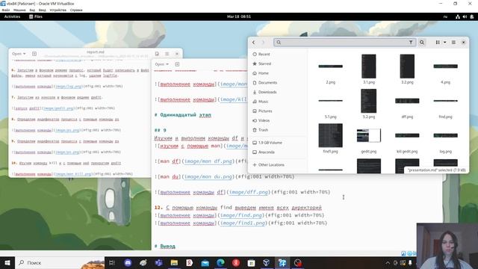Open VirtualBox Файл menu
This screenshot has height=269, width=478.
[x=5, y=10]
